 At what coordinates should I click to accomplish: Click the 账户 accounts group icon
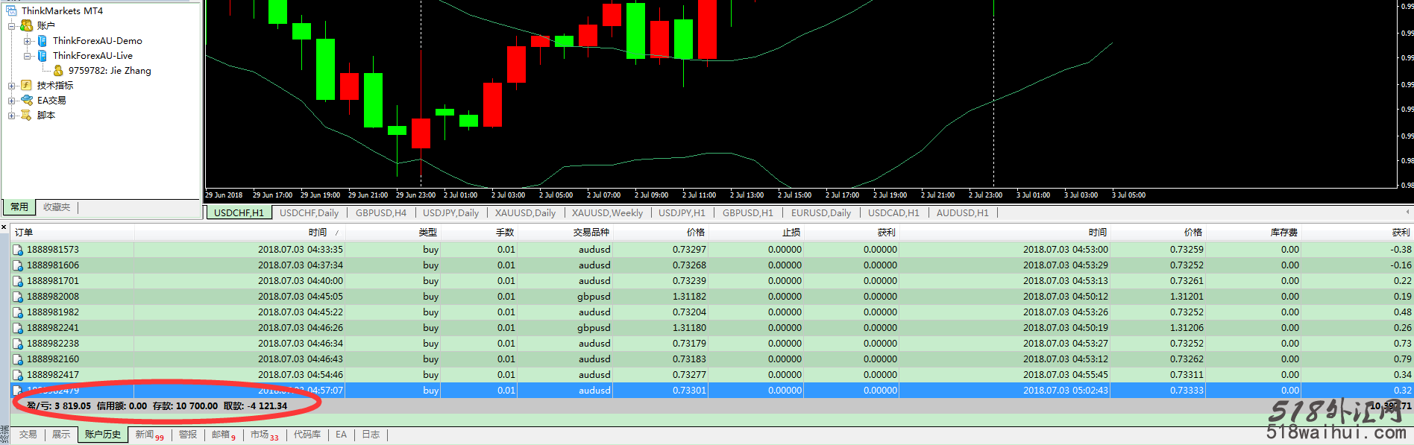click(27, 26)
